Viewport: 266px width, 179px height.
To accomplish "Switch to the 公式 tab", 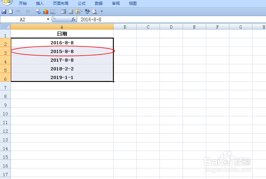I will (x=82, y=3).
